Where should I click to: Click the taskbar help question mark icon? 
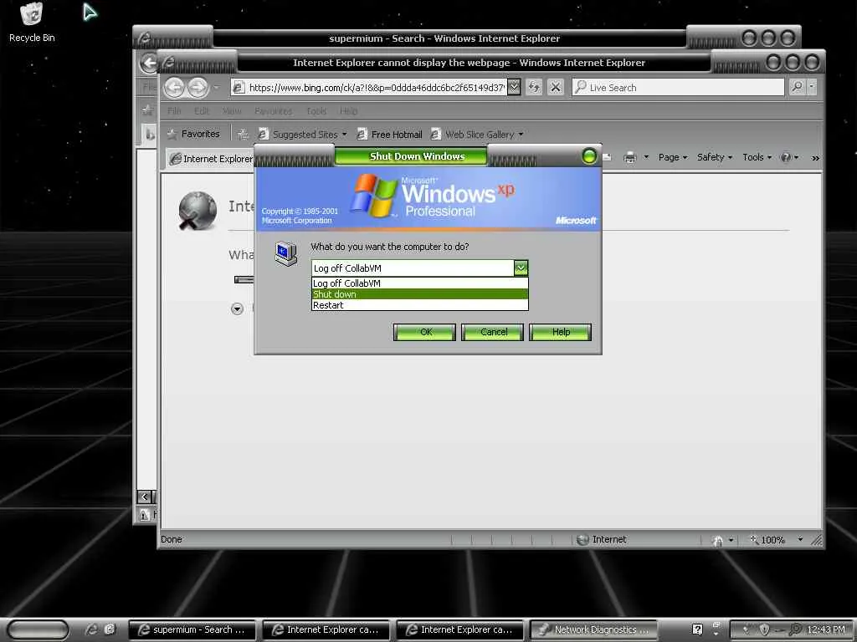point(697,629)
